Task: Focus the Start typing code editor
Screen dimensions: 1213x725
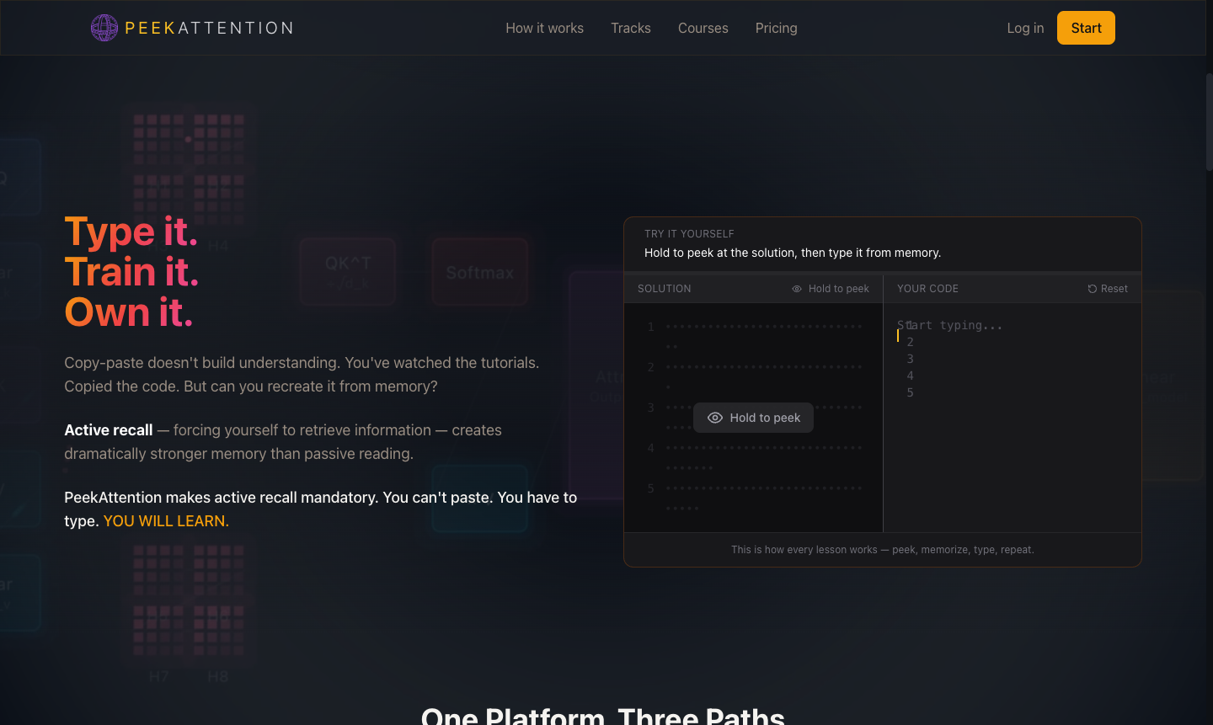Action: click(1013, 417)
